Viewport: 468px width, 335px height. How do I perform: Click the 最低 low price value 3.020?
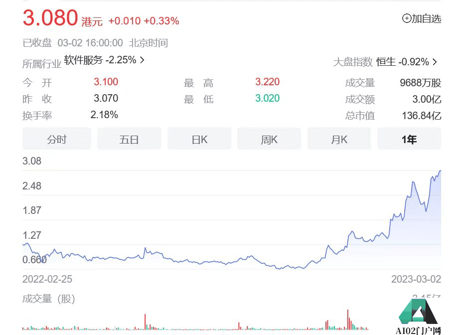click(267, 98)
